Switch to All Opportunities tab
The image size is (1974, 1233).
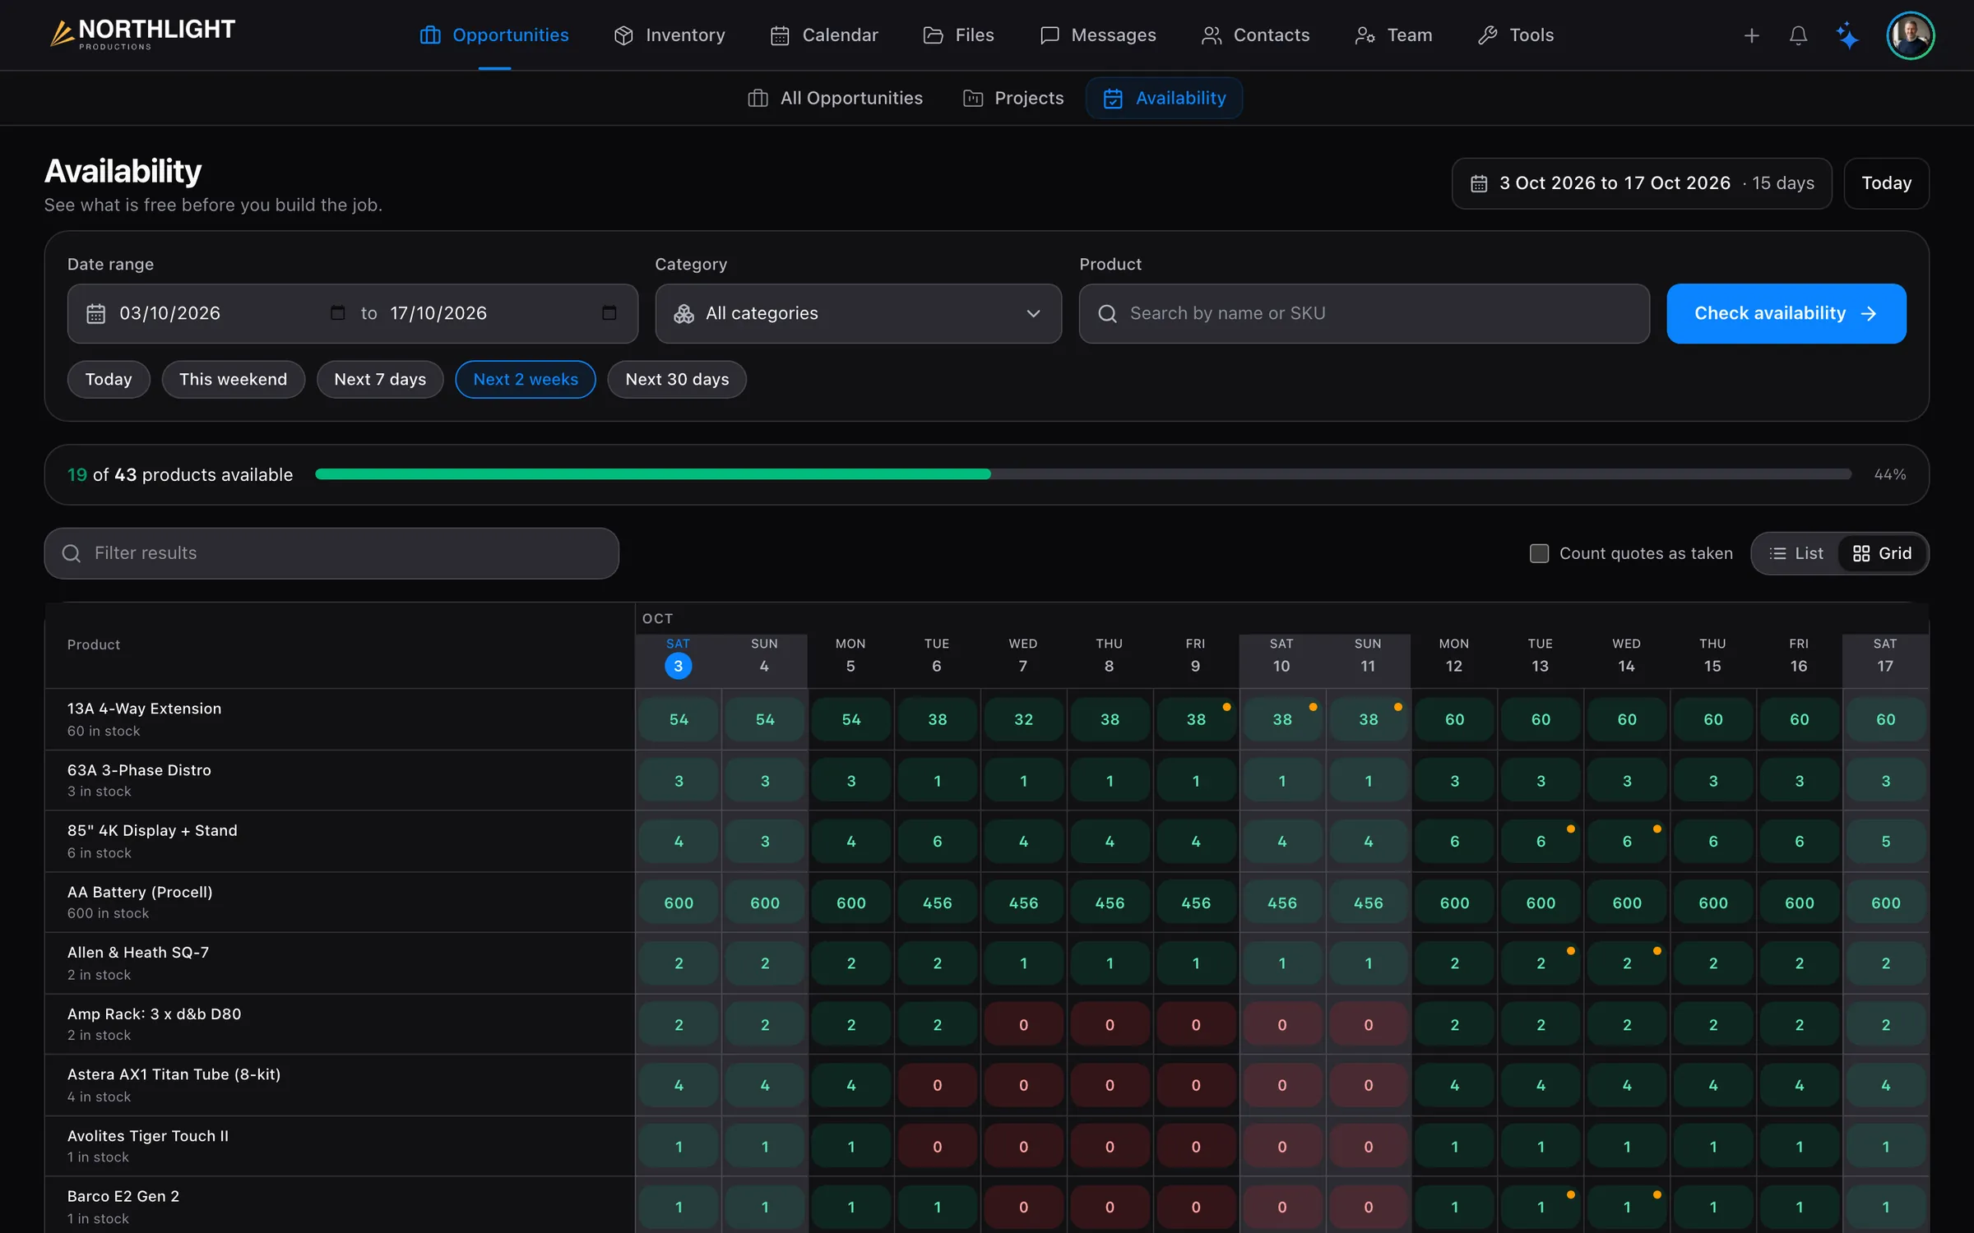point(835,98)
